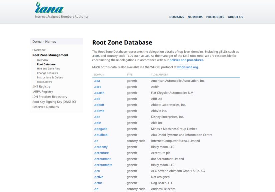
Task: Select 'Accenture plc' manager text
Action: coord(161,153)
